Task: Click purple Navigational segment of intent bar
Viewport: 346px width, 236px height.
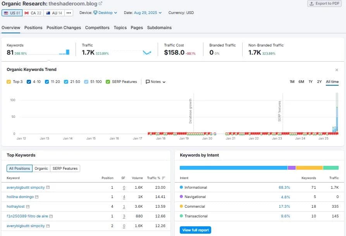Action: point(292,168)
